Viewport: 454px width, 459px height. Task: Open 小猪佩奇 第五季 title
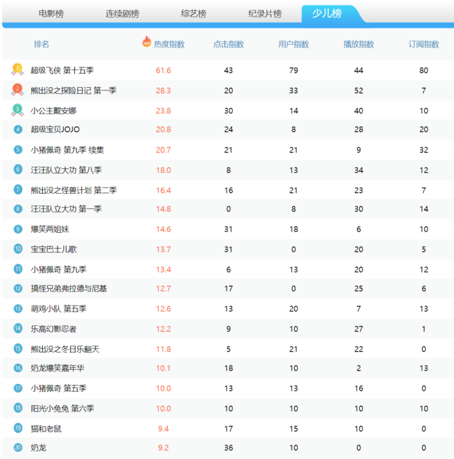[58, 389]
